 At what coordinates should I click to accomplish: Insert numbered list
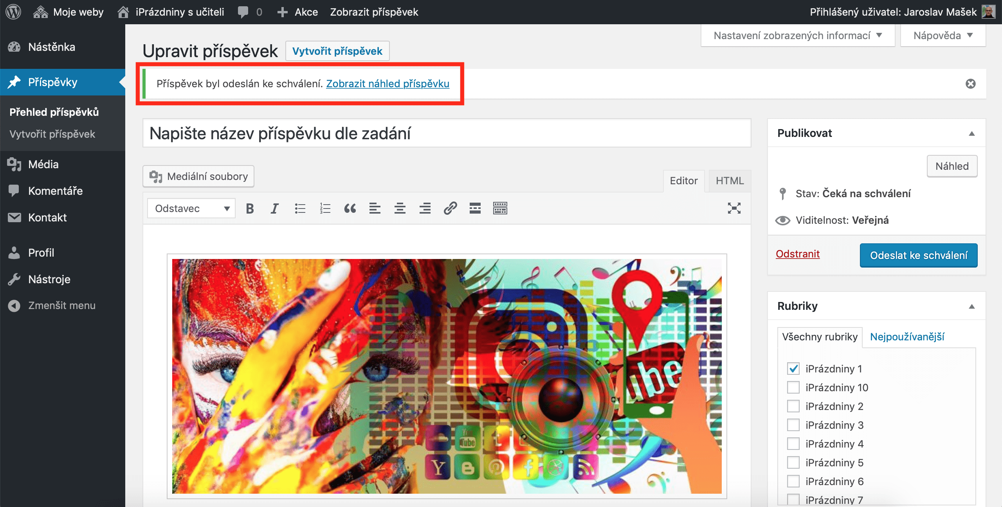325,208
